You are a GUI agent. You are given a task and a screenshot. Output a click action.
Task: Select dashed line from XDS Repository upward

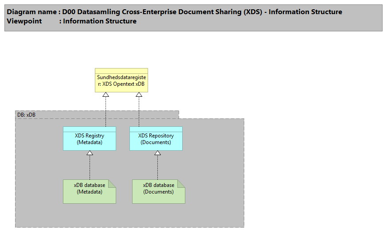coord(139,113)
